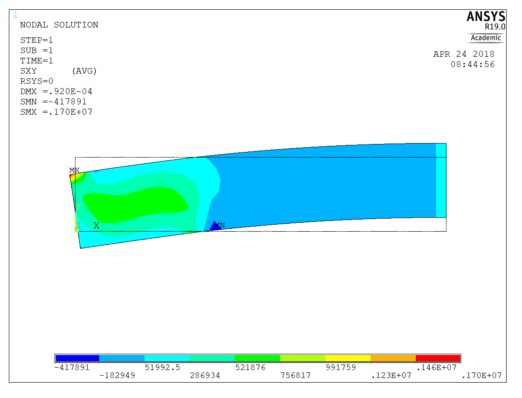Click the Y axis label of triad
522x398 pixels.
pos(78,207)
